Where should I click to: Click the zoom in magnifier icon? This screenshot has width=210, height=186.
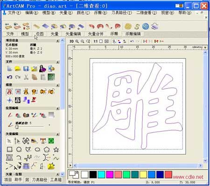(x=77, y=41)
